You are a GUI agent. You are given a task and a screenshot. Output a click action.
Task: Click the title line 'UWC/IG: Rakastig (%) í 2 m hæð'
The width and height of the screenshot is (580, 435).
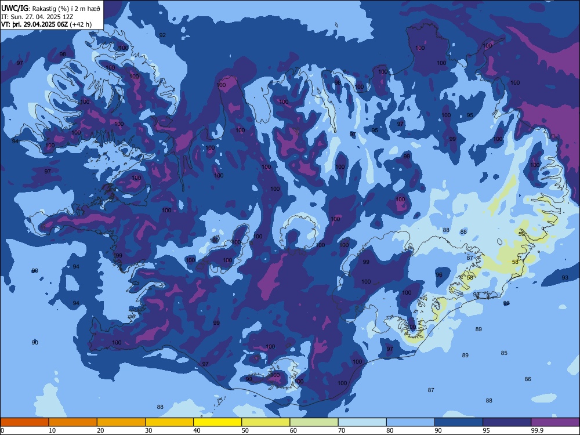[x=50, y=9]
